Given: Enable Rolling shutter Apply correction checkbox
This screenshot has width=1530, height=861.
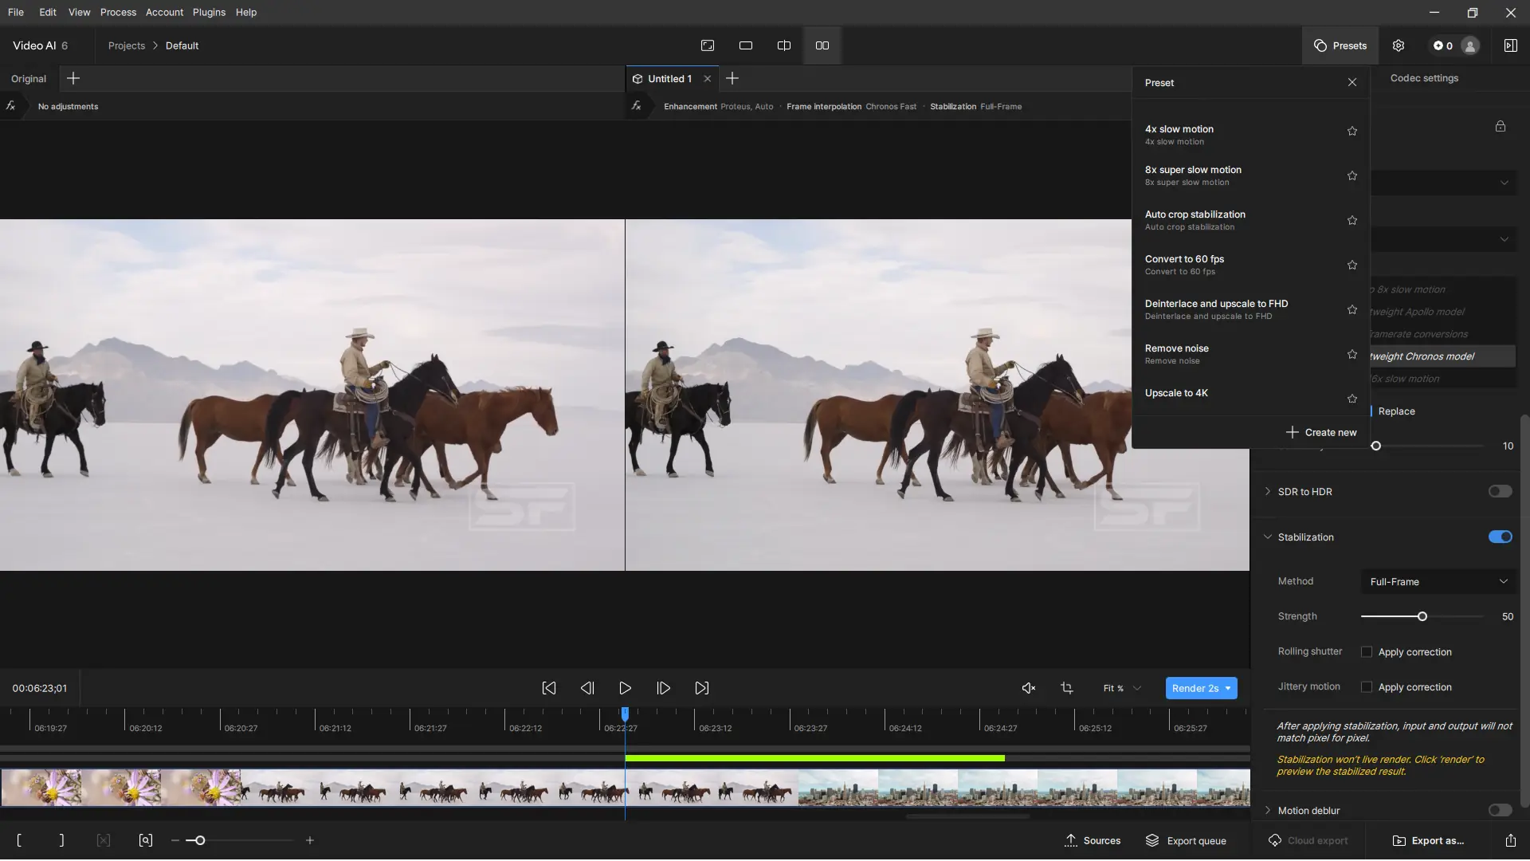Looking at the screenshot, I should (x=1367, y=652).
